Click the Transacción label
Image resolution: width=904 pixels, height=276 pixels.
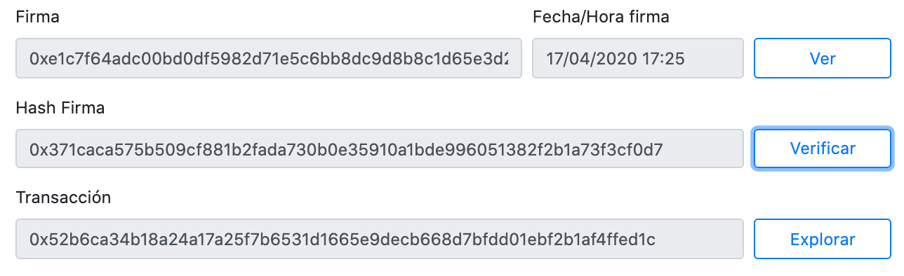point(63,198)
